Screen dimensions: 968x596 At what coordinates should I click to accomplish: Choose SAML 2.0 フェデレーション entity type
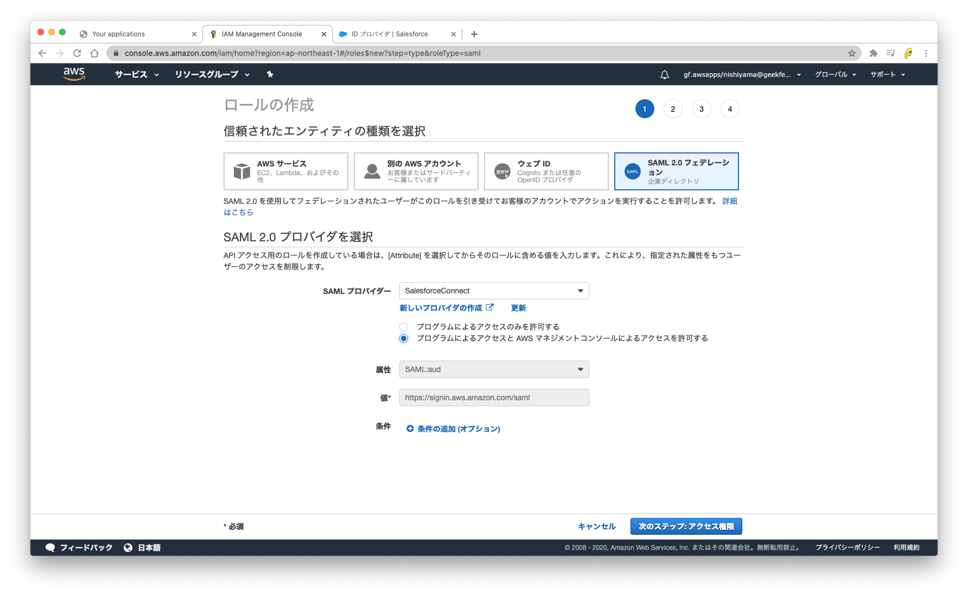(x=677, y=171)
